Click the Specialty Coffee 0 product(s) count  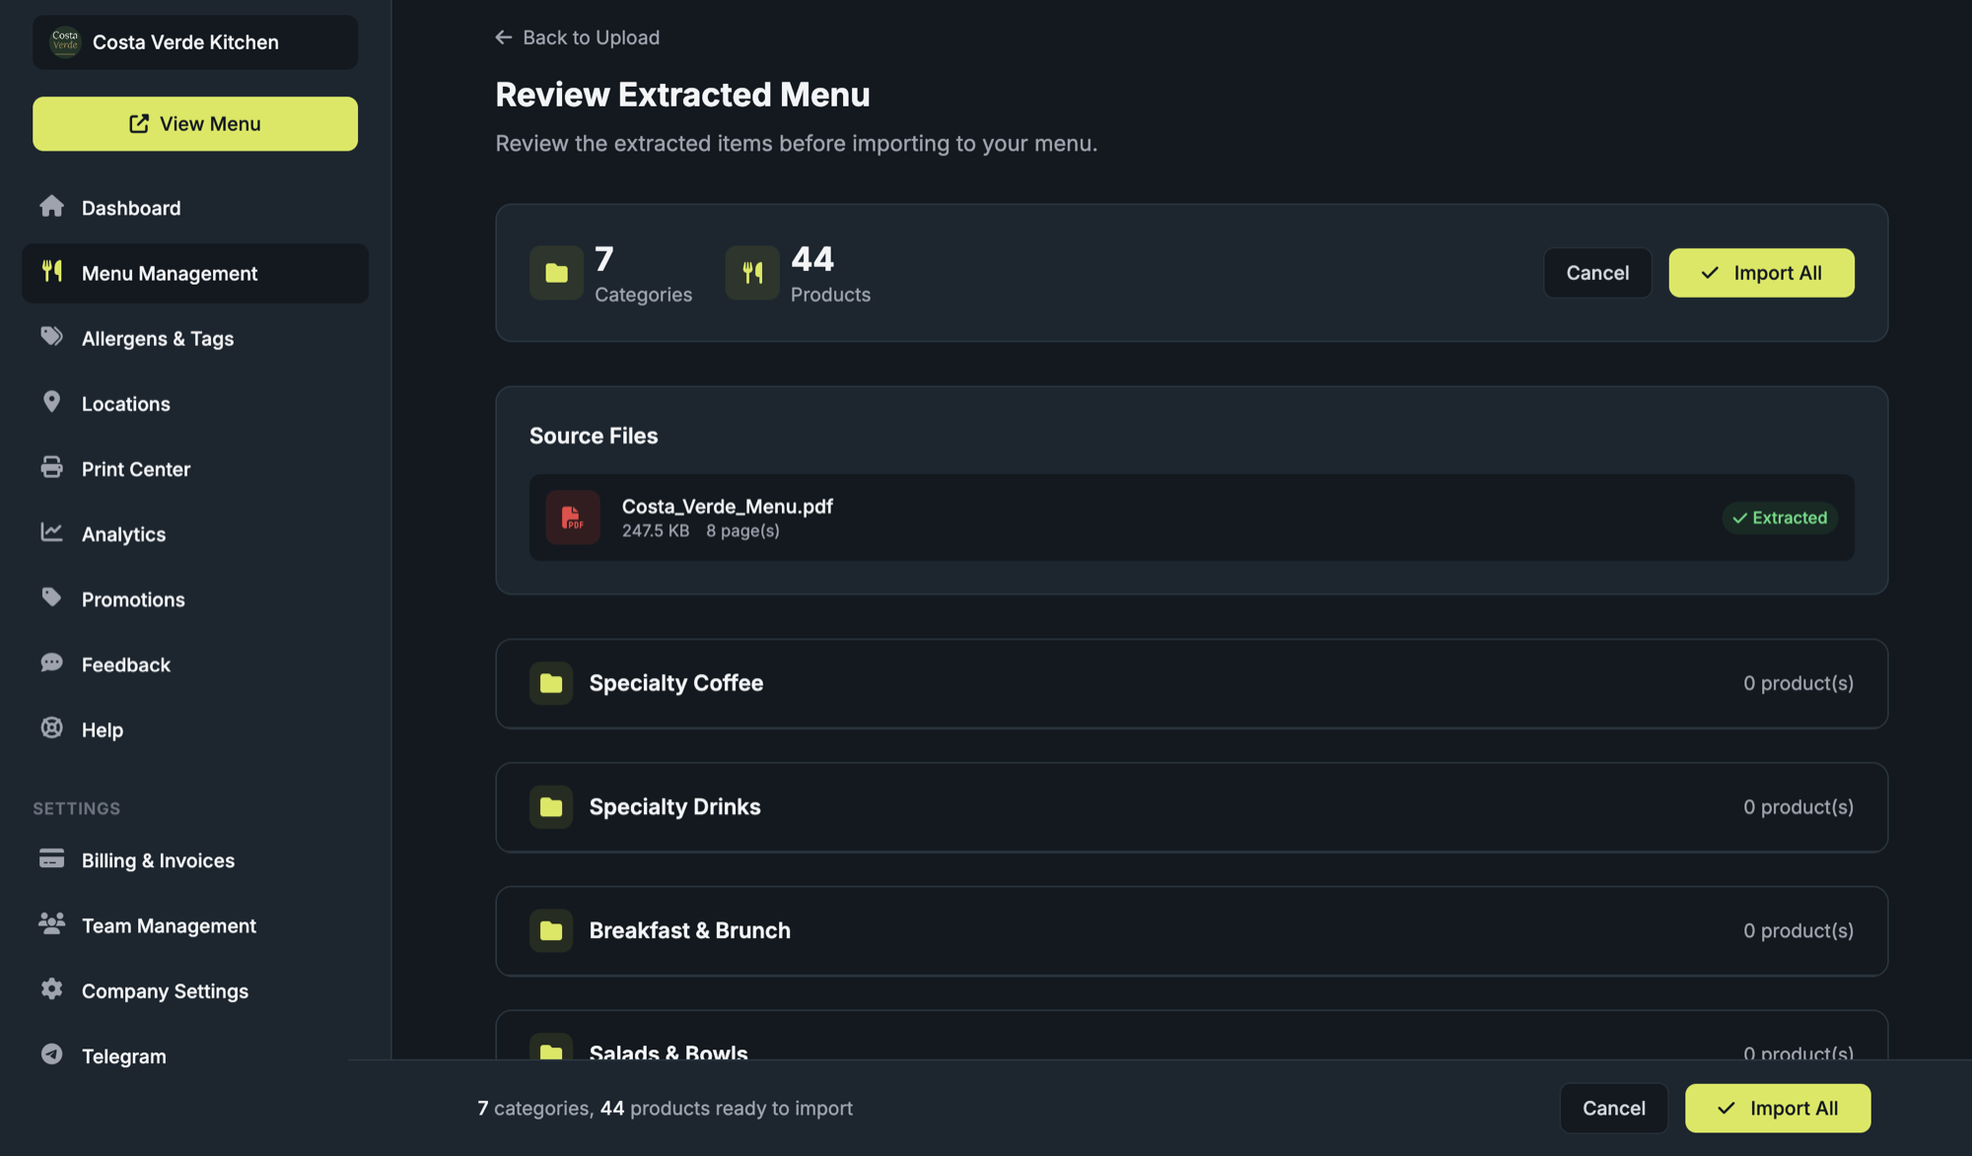1797,683
